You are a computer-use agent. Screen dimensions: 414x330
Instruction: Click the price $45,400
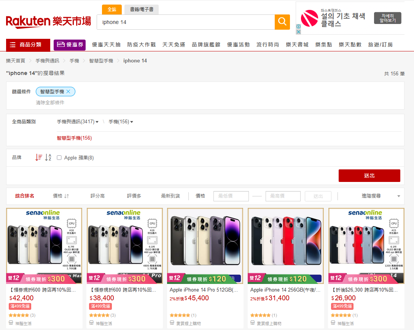tap(196, 298)
